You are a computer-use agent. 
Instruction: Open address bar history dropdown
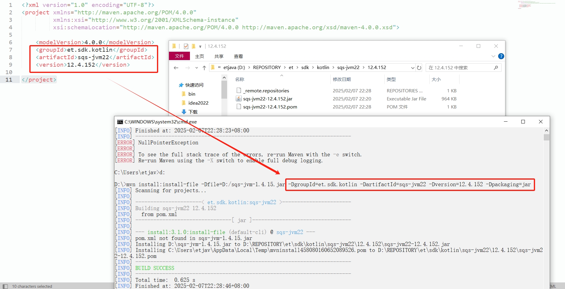pos(413,68)
